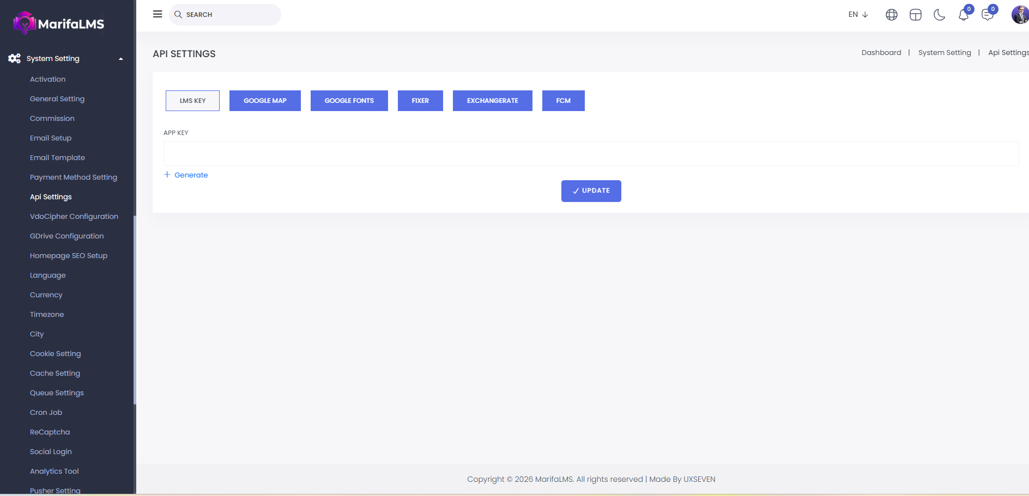Open the EN language dropdown
This screenshot has height=496, width=1029.
click(858, 15)
